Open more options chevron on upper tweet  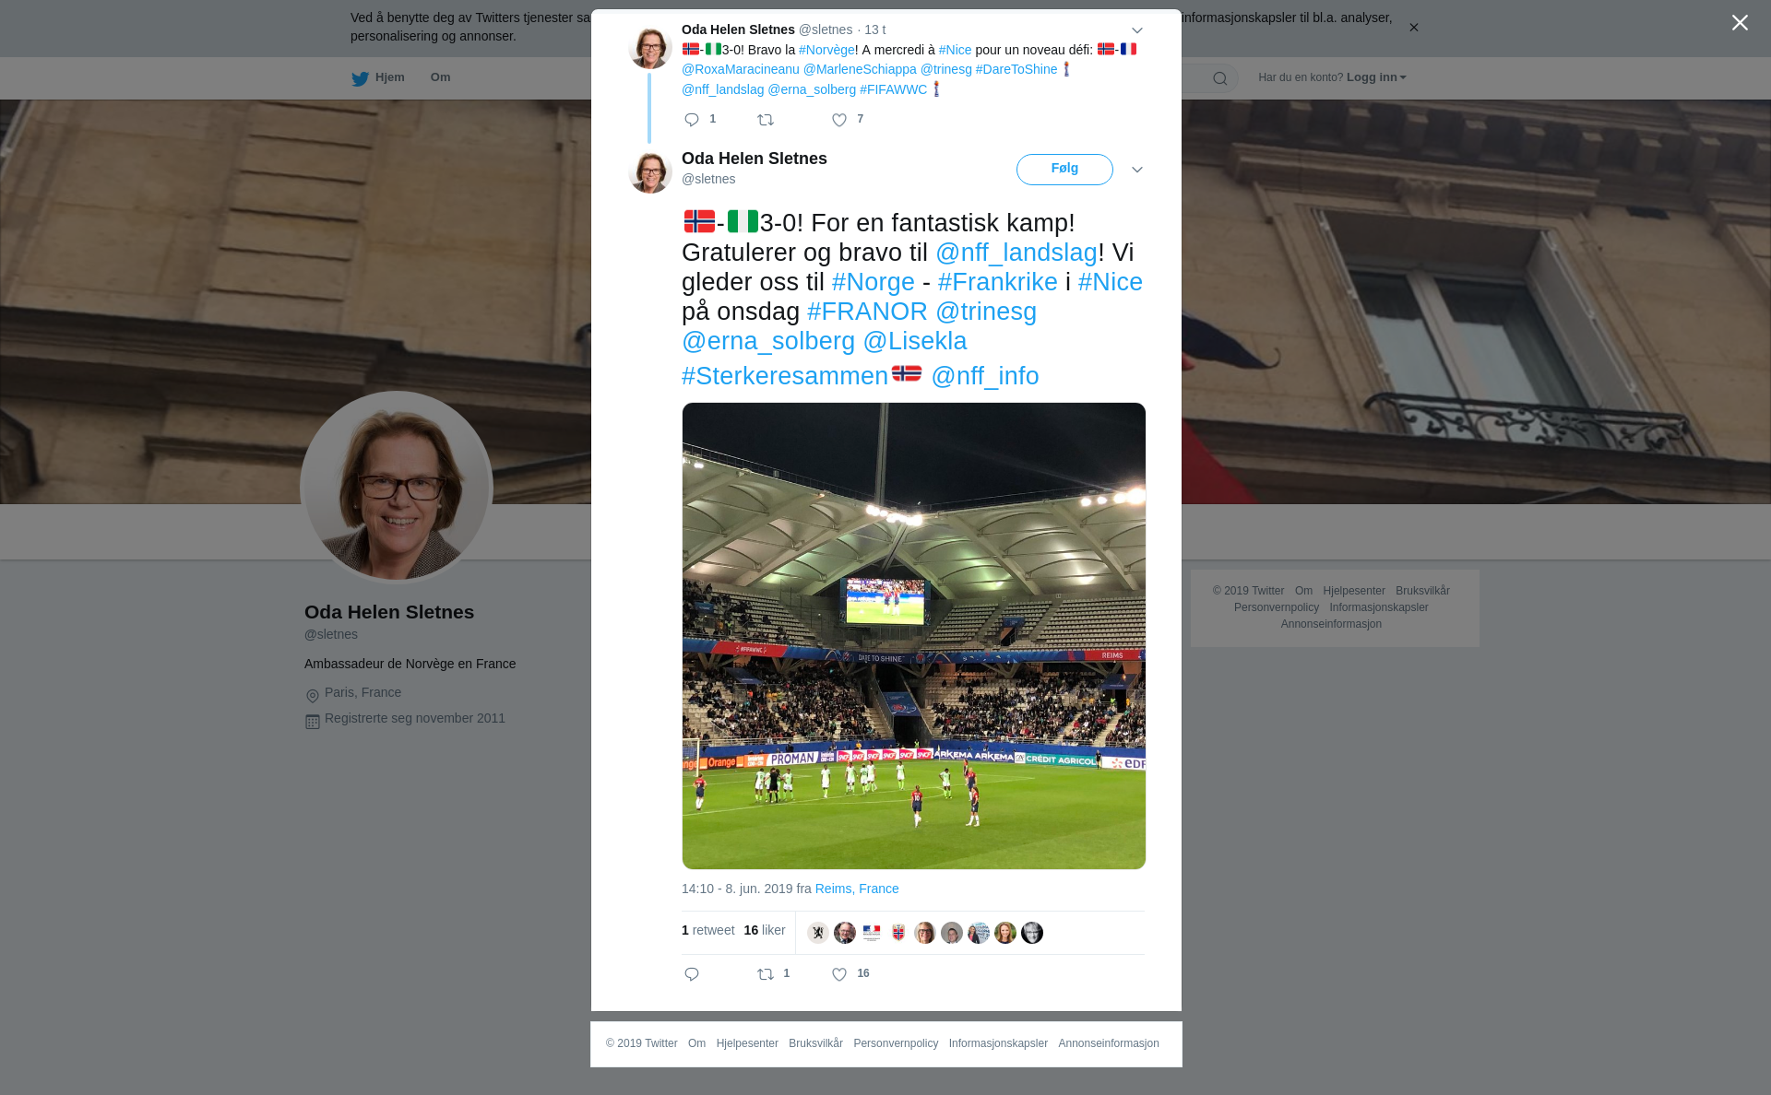(x=1137, y=30)
